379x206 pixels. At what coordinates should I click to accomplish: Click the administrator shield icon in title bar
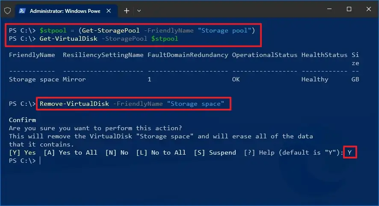coord(7,10)
